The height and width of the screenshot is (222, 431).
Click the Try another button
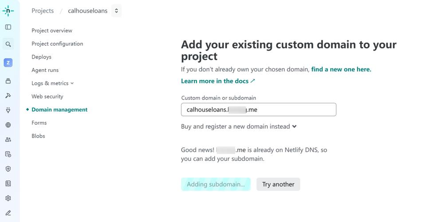tap(278, 184)
